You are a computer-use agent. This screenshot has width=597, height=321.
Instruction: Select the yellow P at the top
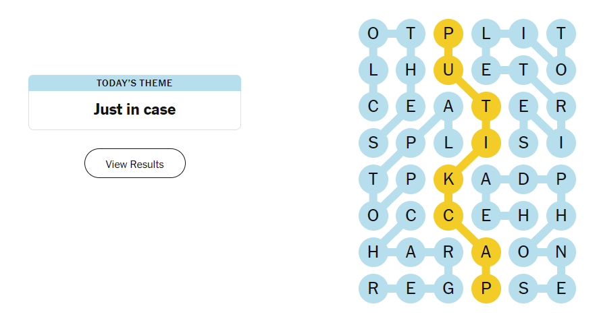tap(448, 32)
